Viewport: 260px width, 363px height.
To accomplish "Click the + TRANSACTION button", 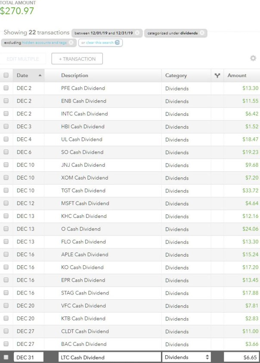I will click(x=77, y=59).
